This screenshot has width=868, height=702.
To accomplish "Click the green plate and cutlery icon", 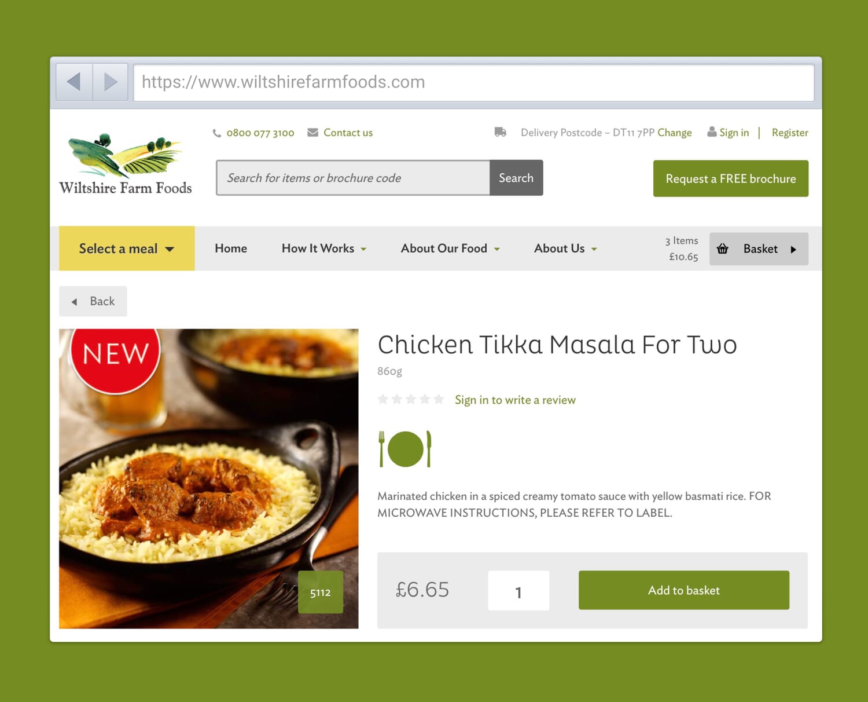I will point(405,449).
